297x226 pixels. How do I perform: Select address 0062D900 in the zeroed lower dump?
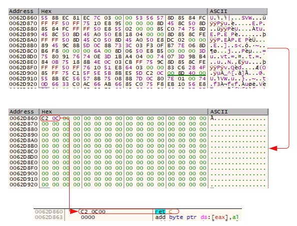[24, 174]
